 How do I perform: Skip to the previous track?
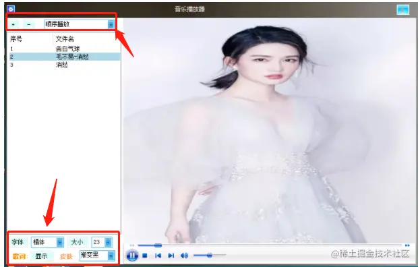158,256
